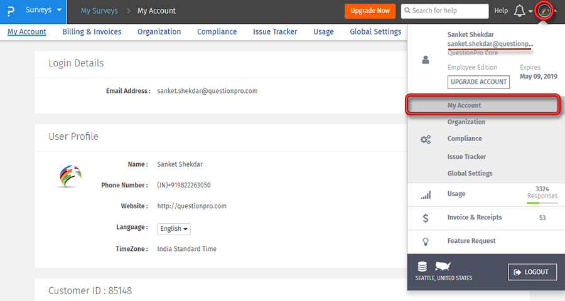565x301 pixels.
Task: Click the UPGRADE ACCOUNT button
Action: [478, 82]
